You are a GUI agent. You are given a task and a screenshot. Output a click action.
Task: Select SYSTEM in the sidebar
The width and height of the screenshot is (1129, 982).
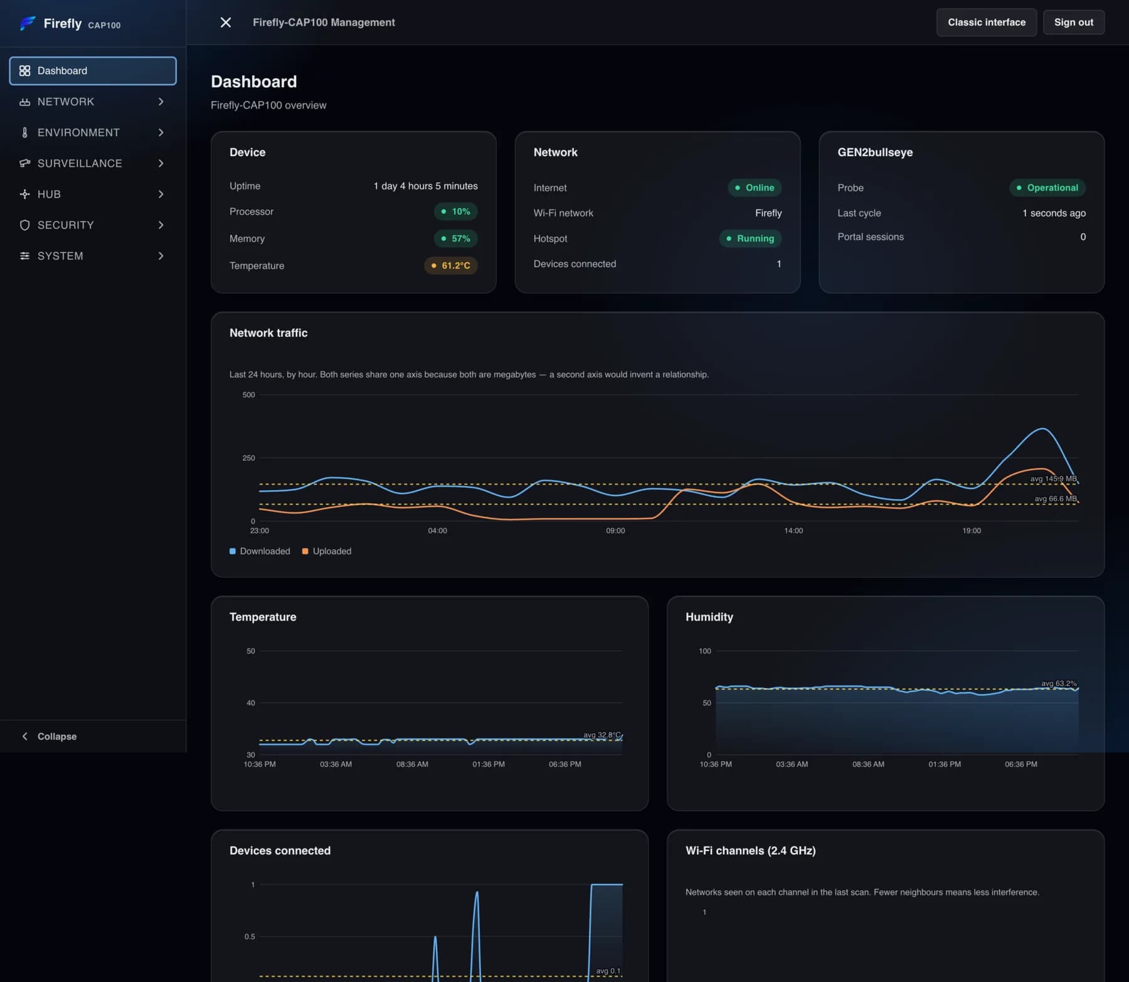pos(93,256)
